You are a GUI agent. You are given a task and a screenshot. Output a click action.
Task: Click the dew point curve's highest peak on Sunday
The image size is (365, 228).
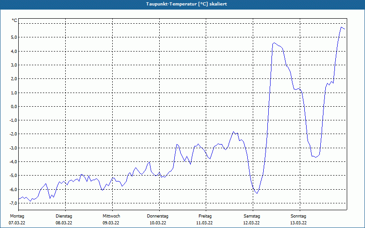click(x=341, y=27)
